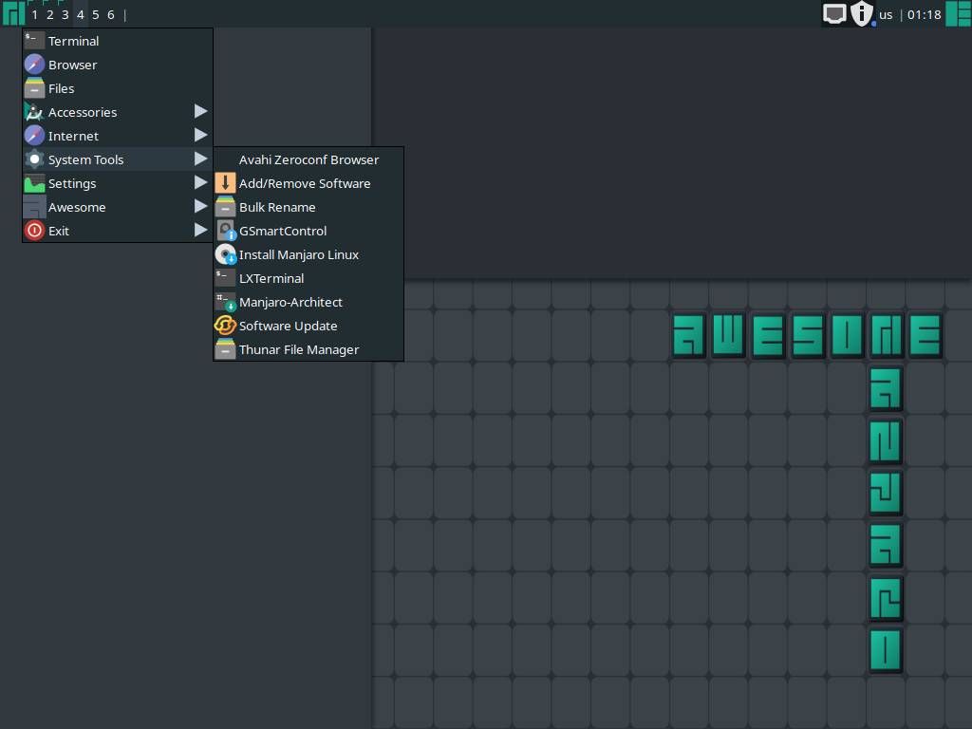Screen dimensions: 972x729
Task: Click the Install Manjaro Linux disc icon
Action: point(225,254)
